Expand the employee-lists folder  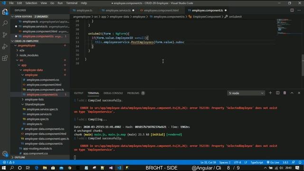pyautogui.click(x=34, y=99)
